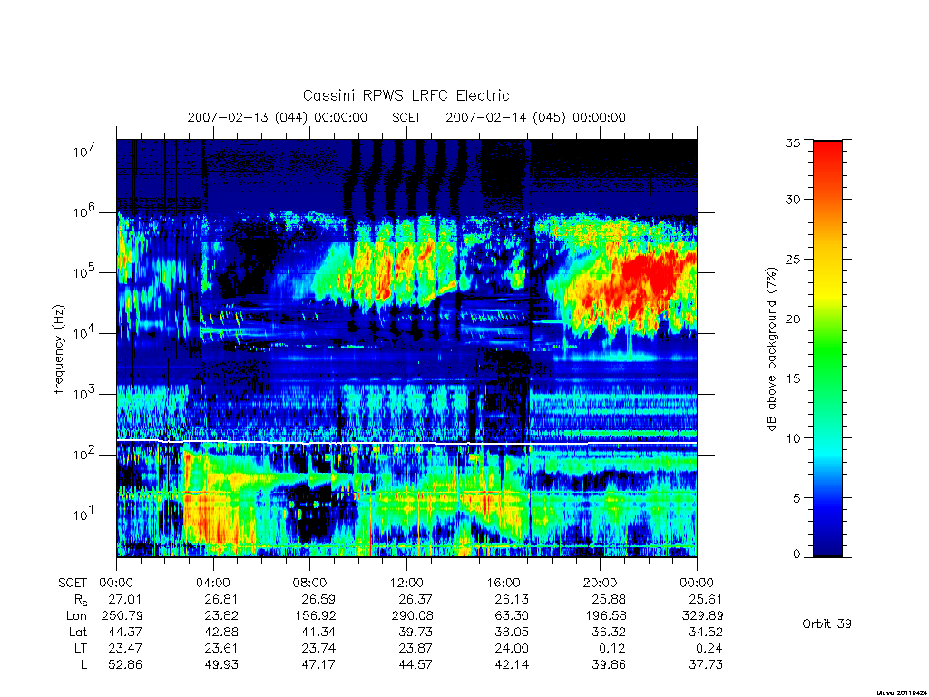The image size is (929, 697).
Task: Click the white line across the spectrogram
Action: click(406, 443)
